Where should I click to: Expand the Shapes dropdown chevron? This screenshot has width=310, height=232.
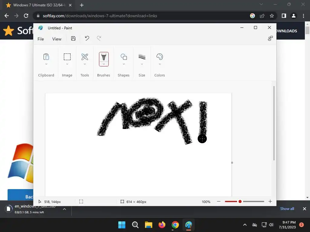pos(124,64)
